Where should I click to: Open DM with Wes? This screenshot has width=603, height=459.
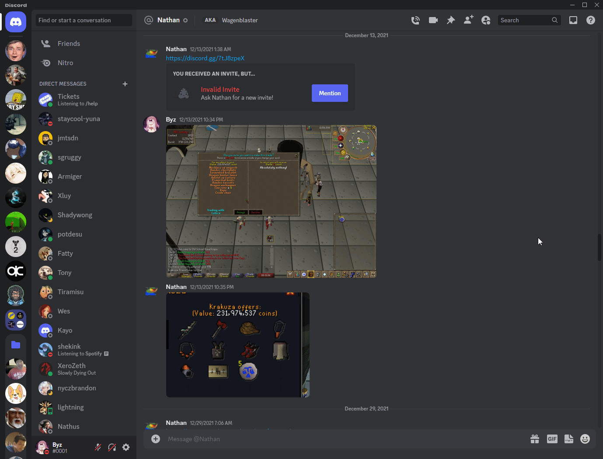tap(84, 311)
